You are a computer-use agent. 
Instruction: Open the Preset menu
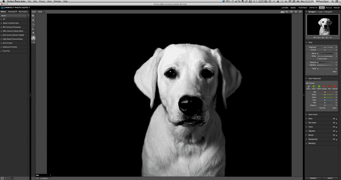click(42, 1)
